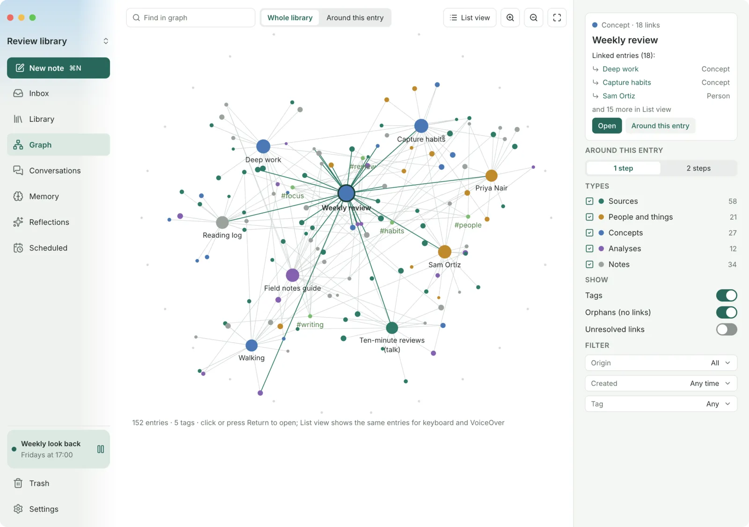Viewport: 749px width, 527px height.
Task: Switch to Around this entry tab
Action: [355, 18]
